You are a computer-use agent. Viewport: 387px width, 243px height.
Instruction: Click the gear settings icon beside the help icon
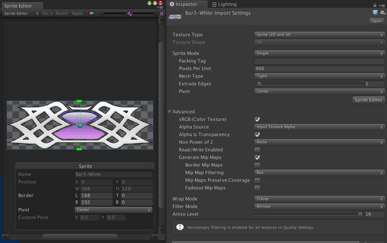pyautogui.click(x=382, y=12)
